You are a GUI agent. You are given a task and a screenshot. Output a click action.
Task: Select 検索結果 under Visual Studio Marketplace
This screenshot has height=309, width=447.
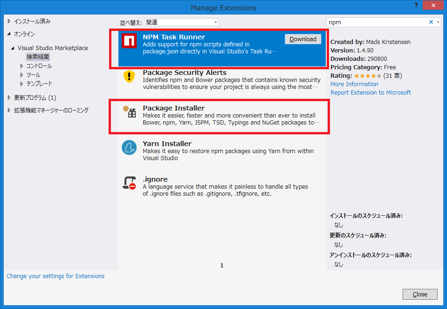tap(38, 56)
